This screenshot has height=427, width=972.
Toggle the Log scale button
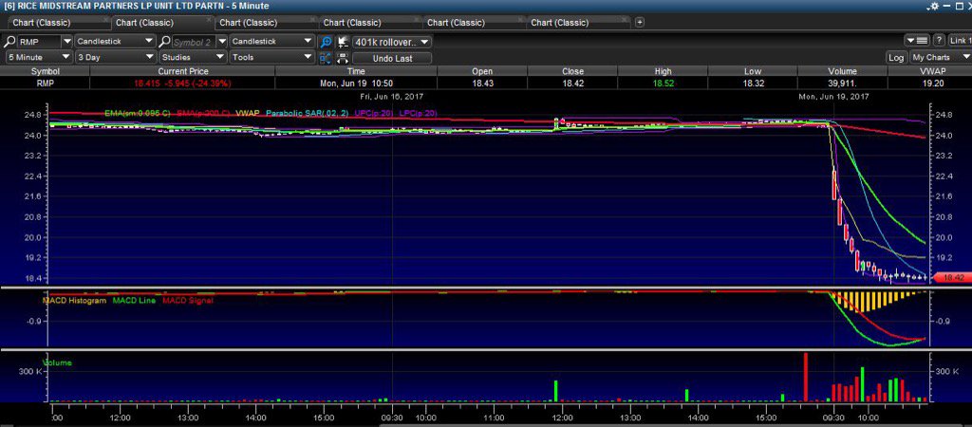(896, 57)
